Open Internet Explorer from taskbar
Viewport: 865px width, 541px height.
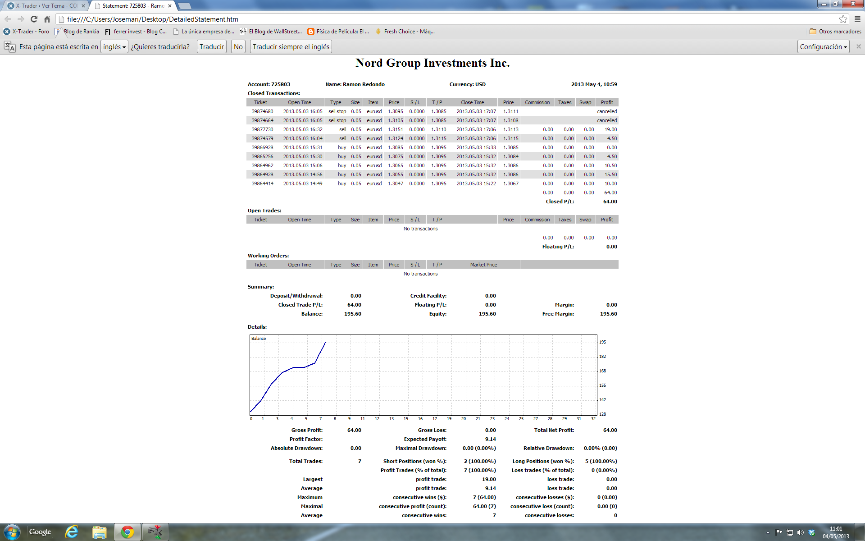tap(71, 532)
